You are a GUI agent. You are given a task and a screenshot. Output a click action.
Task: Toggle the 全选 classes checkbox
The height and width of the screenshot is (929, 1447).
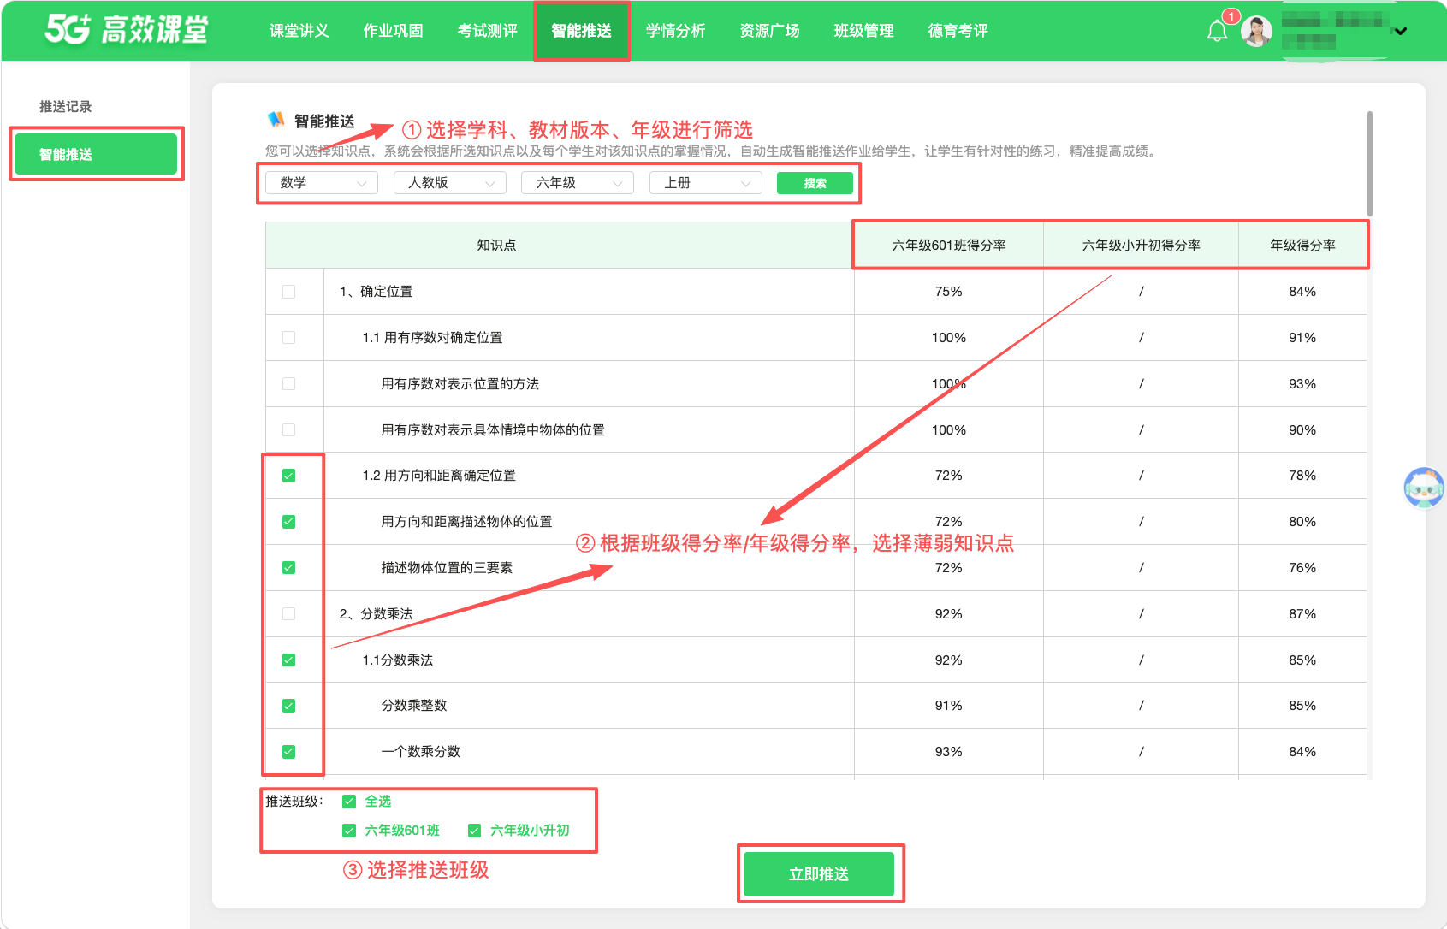coord(349,802)
